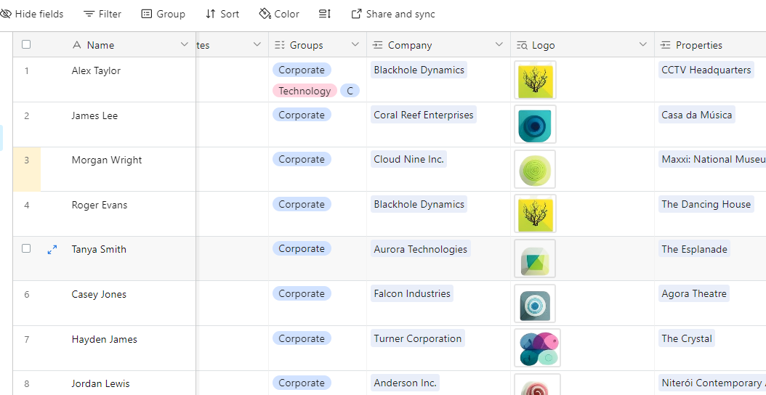The image size is (766, 395).
Task: Click the Hide fields eye icon
Action: point(5,15)
